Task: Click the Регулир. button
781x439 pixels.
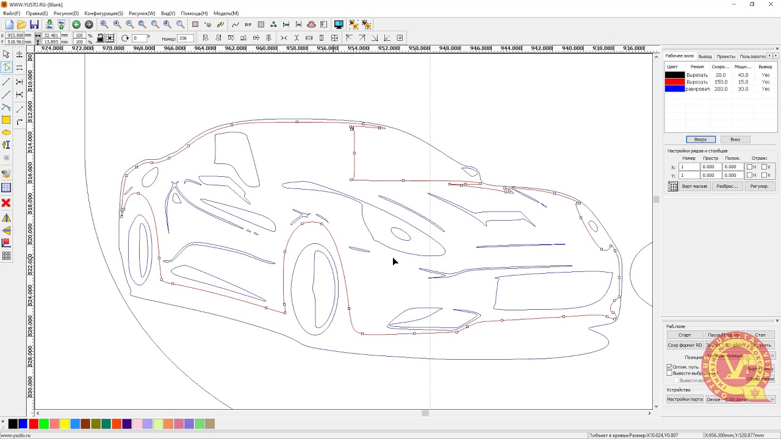Action: (x=760, y=187)
